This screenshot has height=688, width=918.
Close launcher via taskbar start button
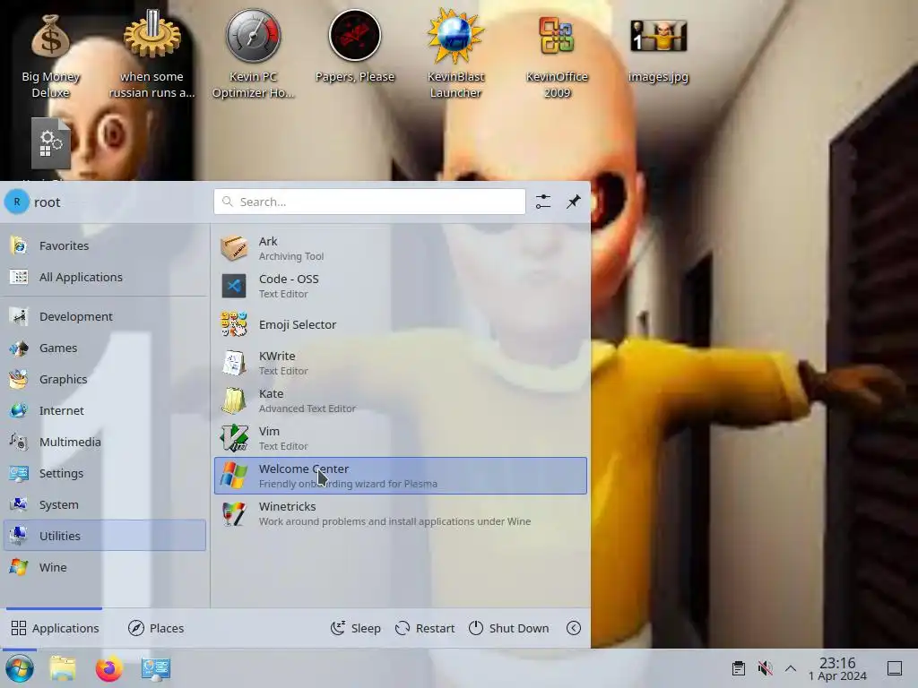click(20, 668)
